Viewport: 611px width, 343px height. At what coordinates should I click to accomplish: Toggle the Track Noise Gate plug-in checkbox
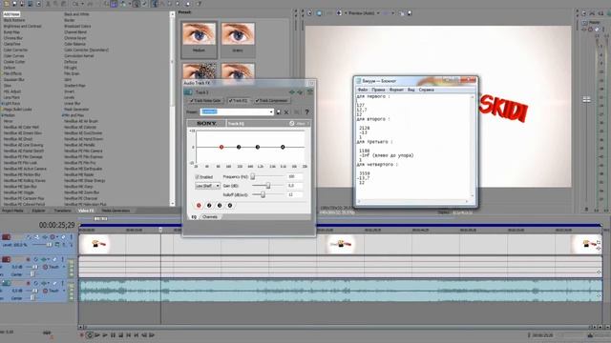[191, 101]
